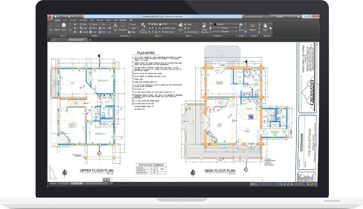Open the Insert ribbon tab
363x209 pixels.
pyautogui.click(x=64, y=20)
